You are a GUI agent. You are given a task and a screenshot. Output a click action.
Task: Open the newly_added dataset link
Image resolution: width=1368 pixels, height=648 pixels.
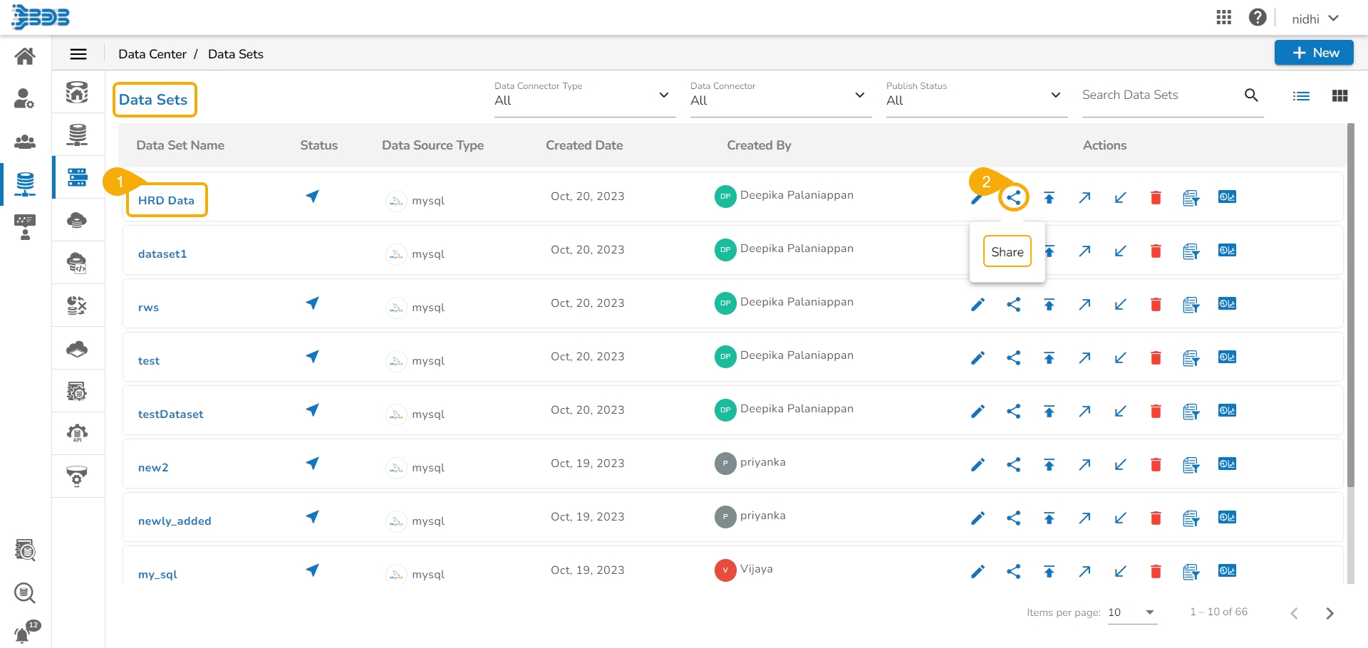click(x=175, y=521)
